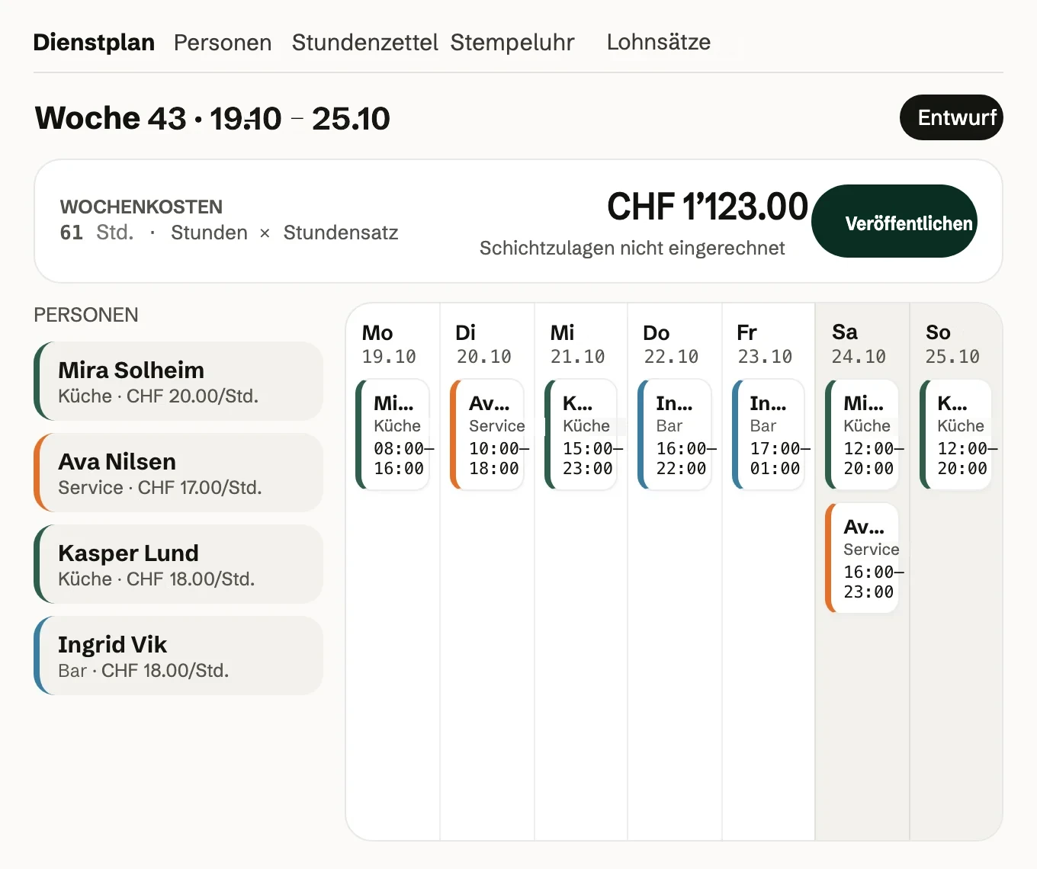1037x869 pixels.
Task: Click the Veröffentlichen button
Action: click(894, 221)
